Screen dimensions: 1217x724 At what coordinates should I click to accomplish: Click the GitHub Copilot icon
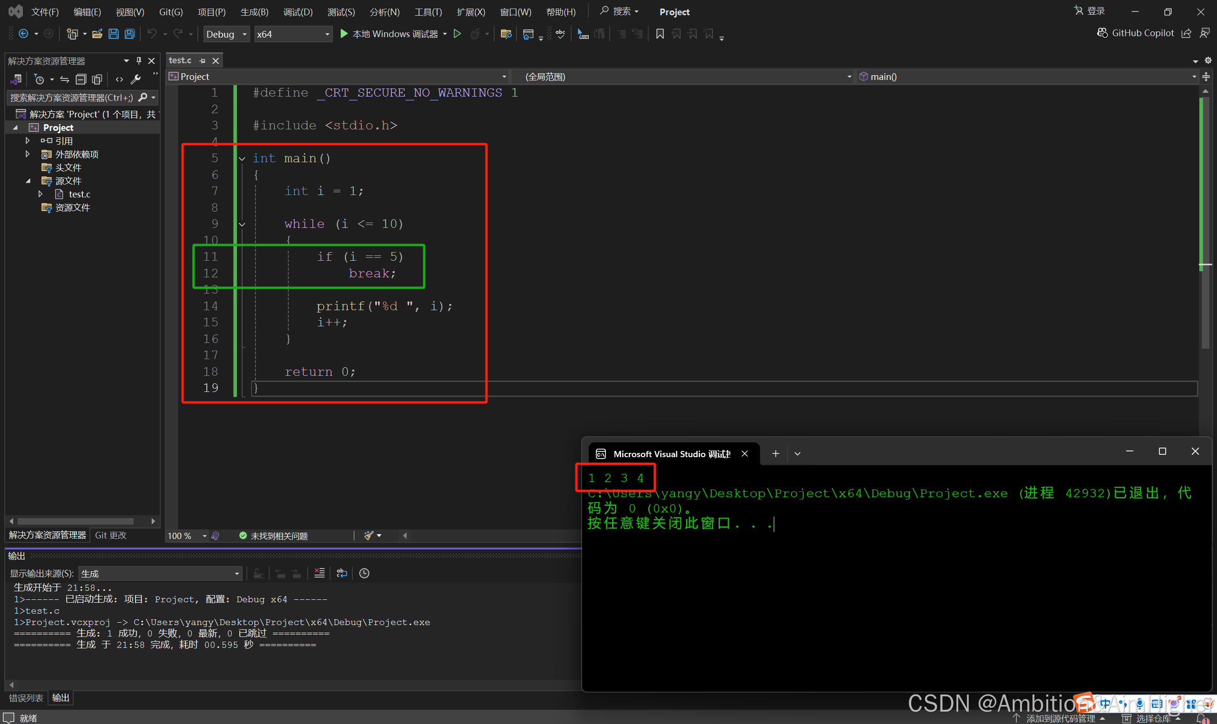[1102, 33]
